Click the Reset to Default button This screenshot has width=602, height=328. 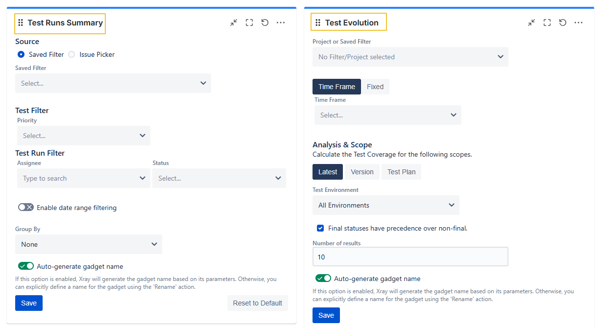pos(257,303)
